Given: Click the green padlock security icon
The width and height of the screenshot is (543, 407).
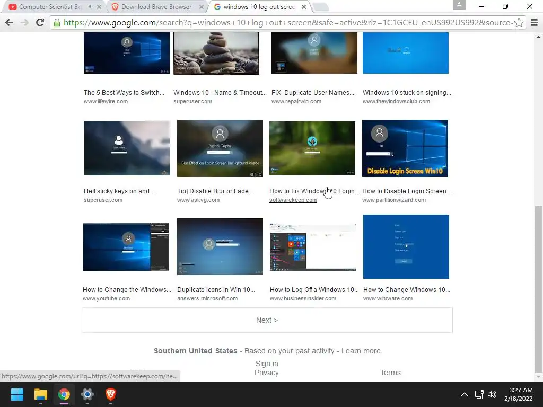Looking at the screenshot, I should [57, 22].
